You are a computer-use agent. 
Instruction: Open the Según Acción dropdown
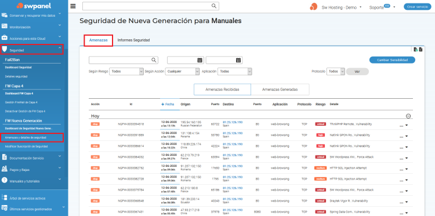tap(182, 71)
